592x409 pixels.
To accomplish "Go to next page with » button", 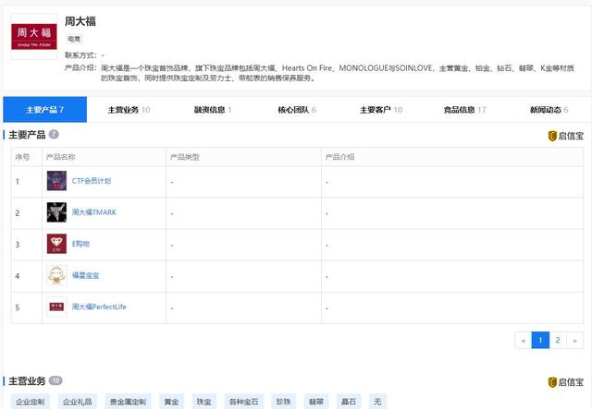I will pos(574,341).
